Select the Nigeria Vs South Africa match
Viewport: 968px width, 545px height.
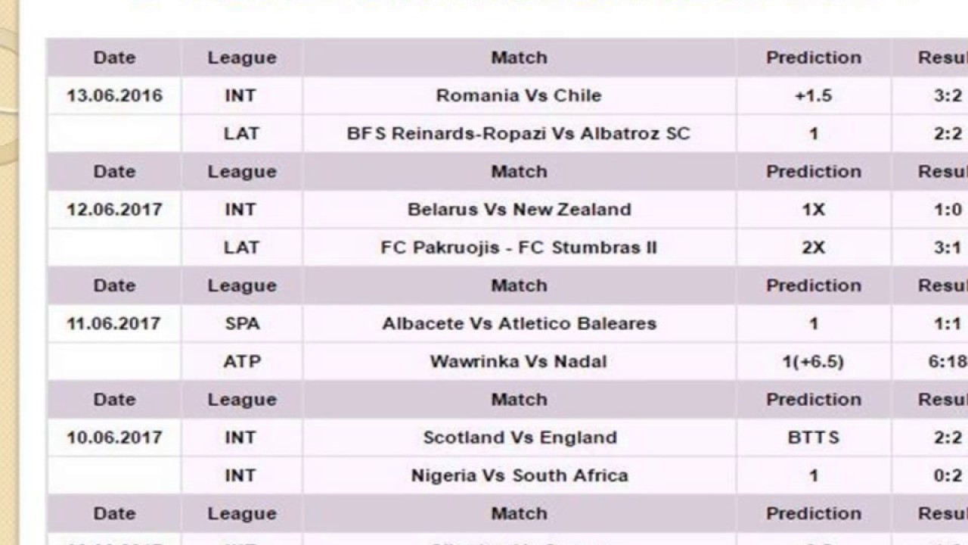click(519, 475)
